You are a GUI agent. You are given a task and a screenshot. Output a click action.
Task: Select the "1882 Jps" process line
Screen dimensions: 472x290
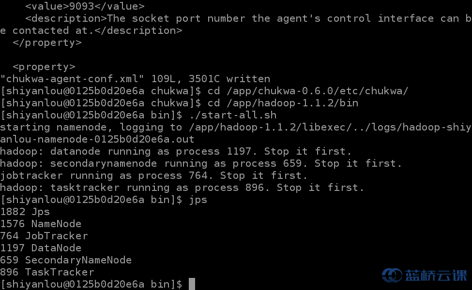point(25,212)
